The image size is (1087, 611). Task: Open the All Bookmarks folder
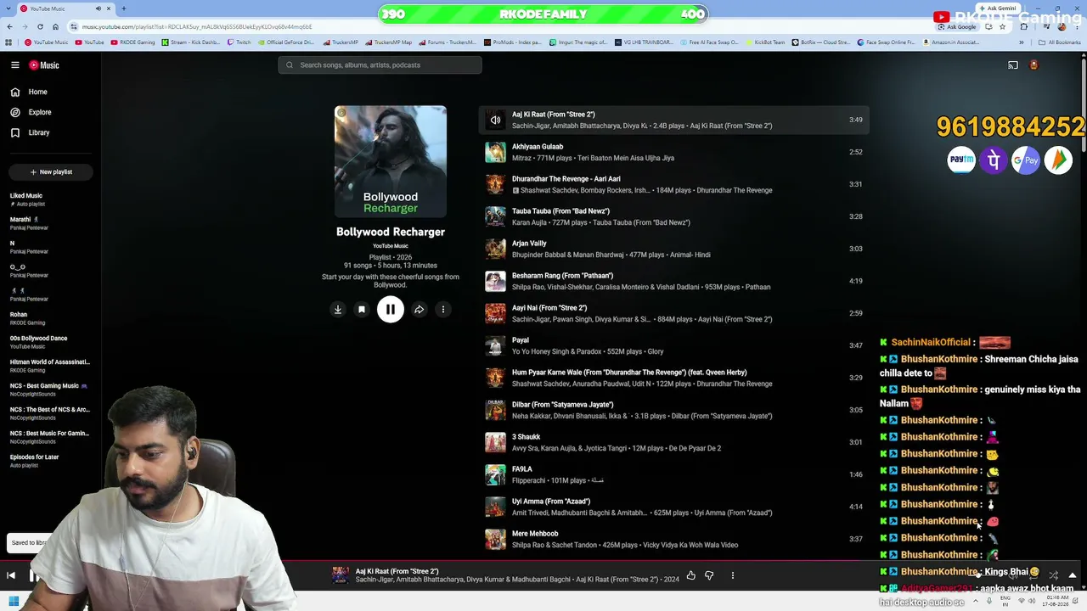click(x=1059, y=42)
